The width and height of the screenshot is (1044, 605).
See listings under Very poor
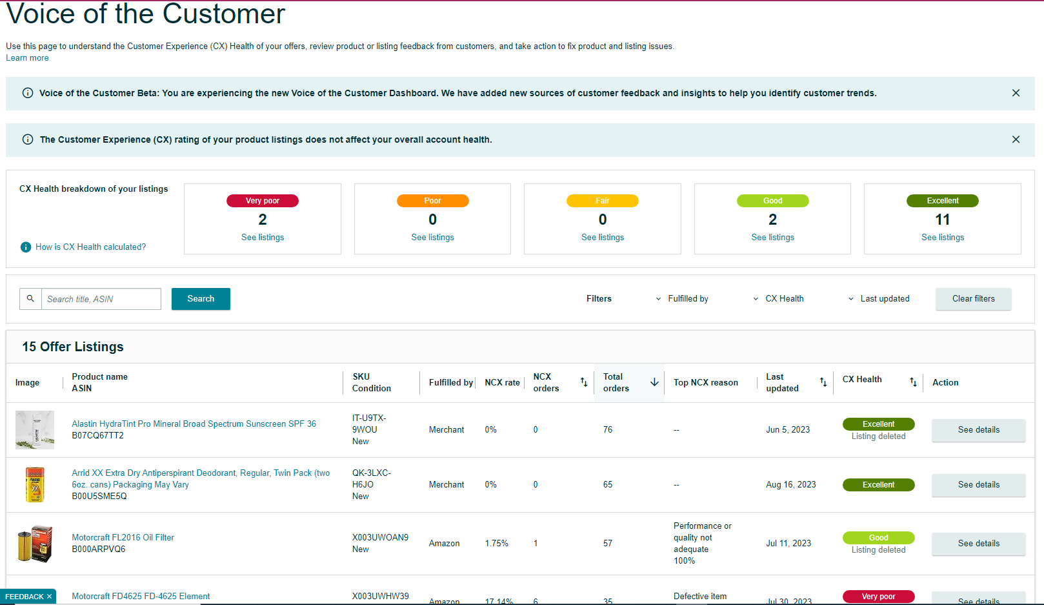[263, 238]
